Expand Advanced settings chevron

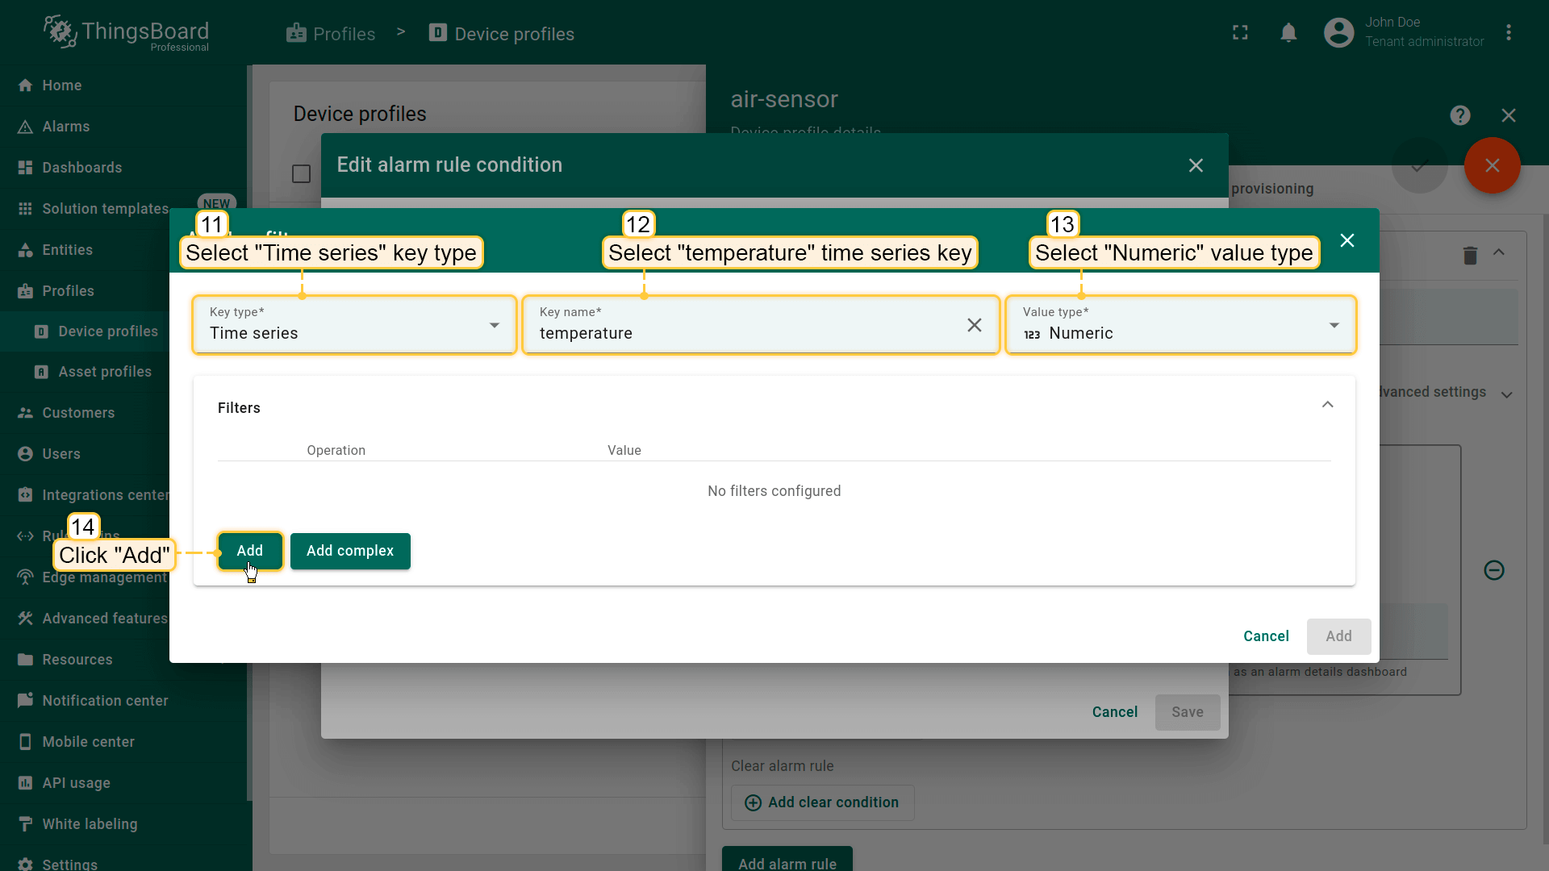1506,394
